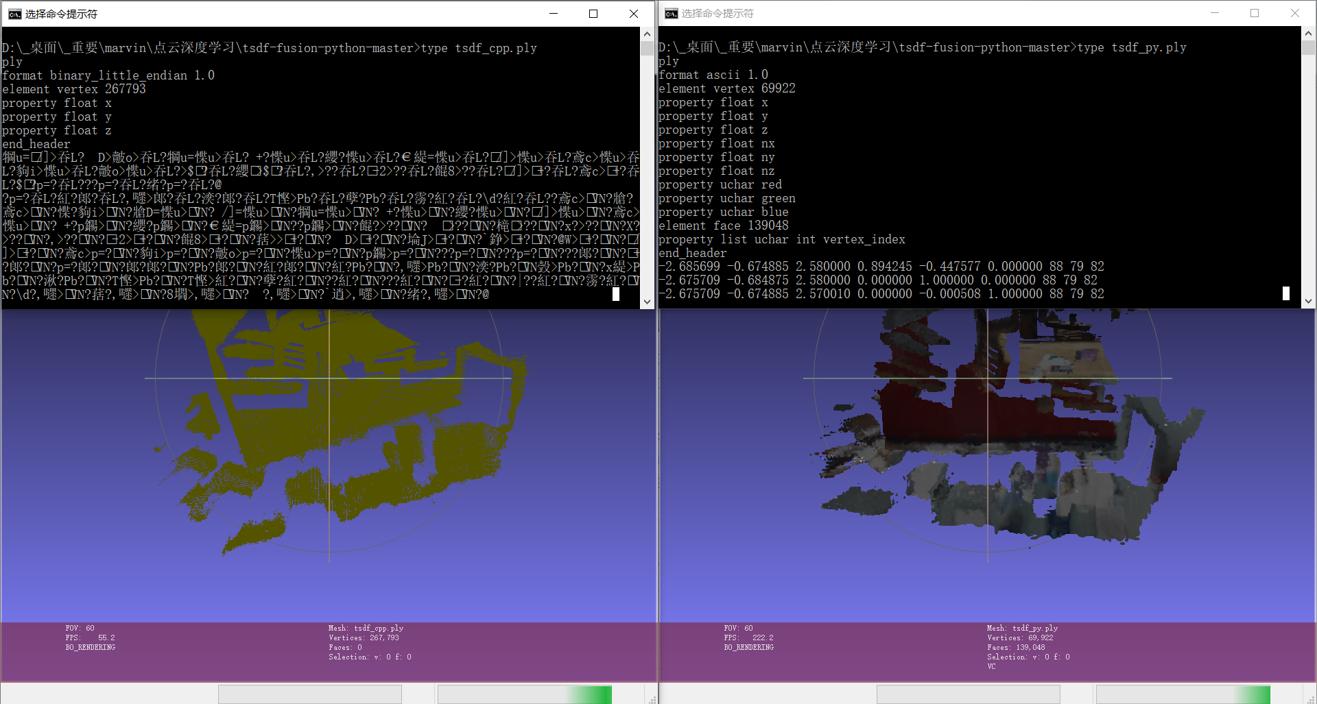This screenshot has width=1317, height=704.
Task: Close the right tsdf_py.ply command prompt
Action: [1295, 14]
